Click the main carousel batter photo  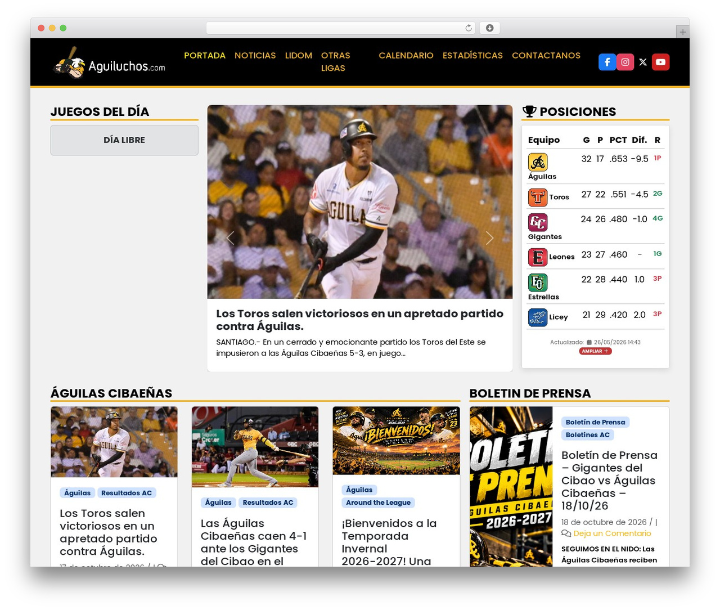pyautogui.click(x=360, y=201)
